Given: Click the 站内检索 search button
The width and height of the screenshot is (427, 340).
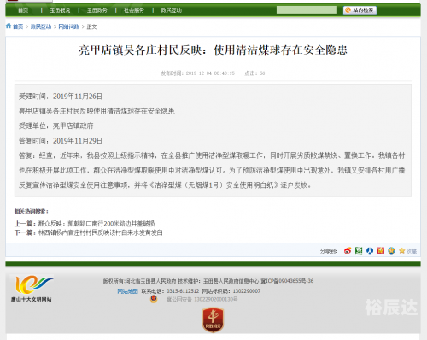Looking at the screenshot, I should [x=360, y=10].
